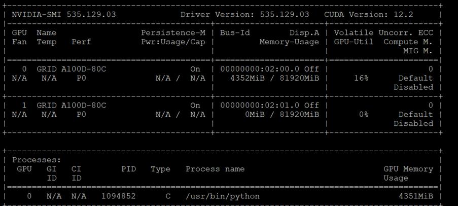Click the 16% GPU utilization value

pos(361,78)
